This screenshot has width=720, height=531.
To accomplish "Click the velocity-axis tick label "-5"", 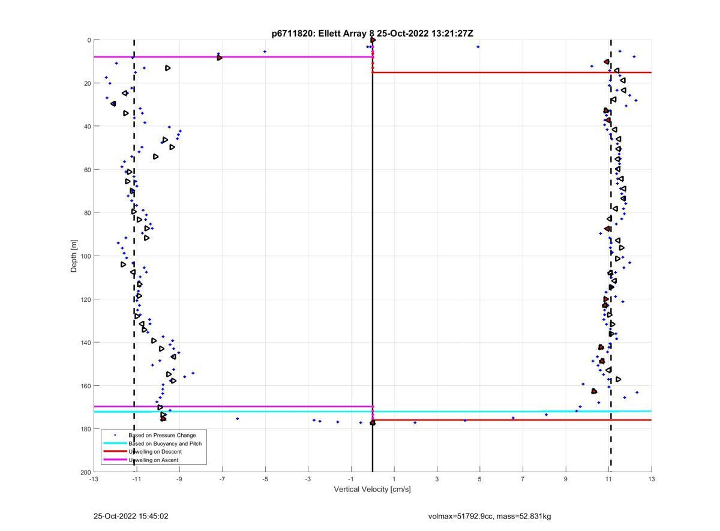I will coord(265,479).
